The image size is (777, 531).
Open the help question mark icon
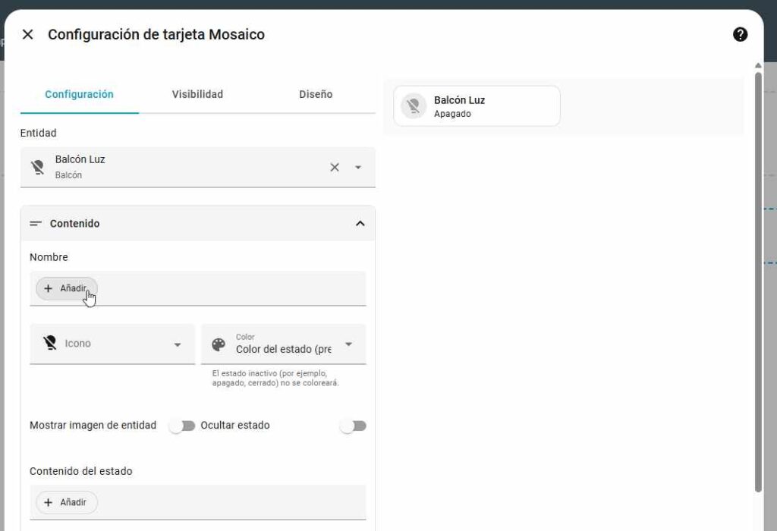tap(740, 34)
